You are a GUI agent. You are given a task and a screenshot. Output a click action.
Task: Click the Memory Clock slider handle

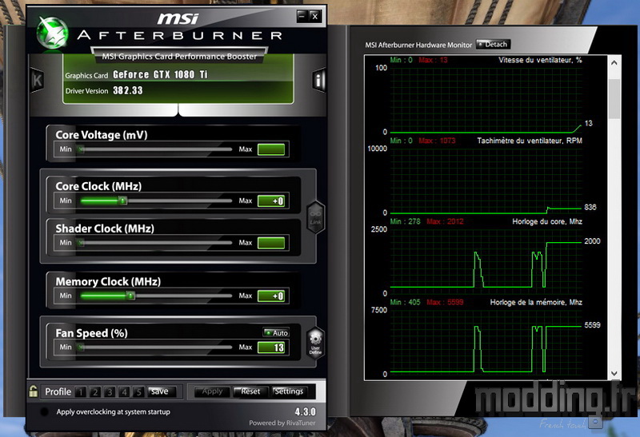click(130, 296)
